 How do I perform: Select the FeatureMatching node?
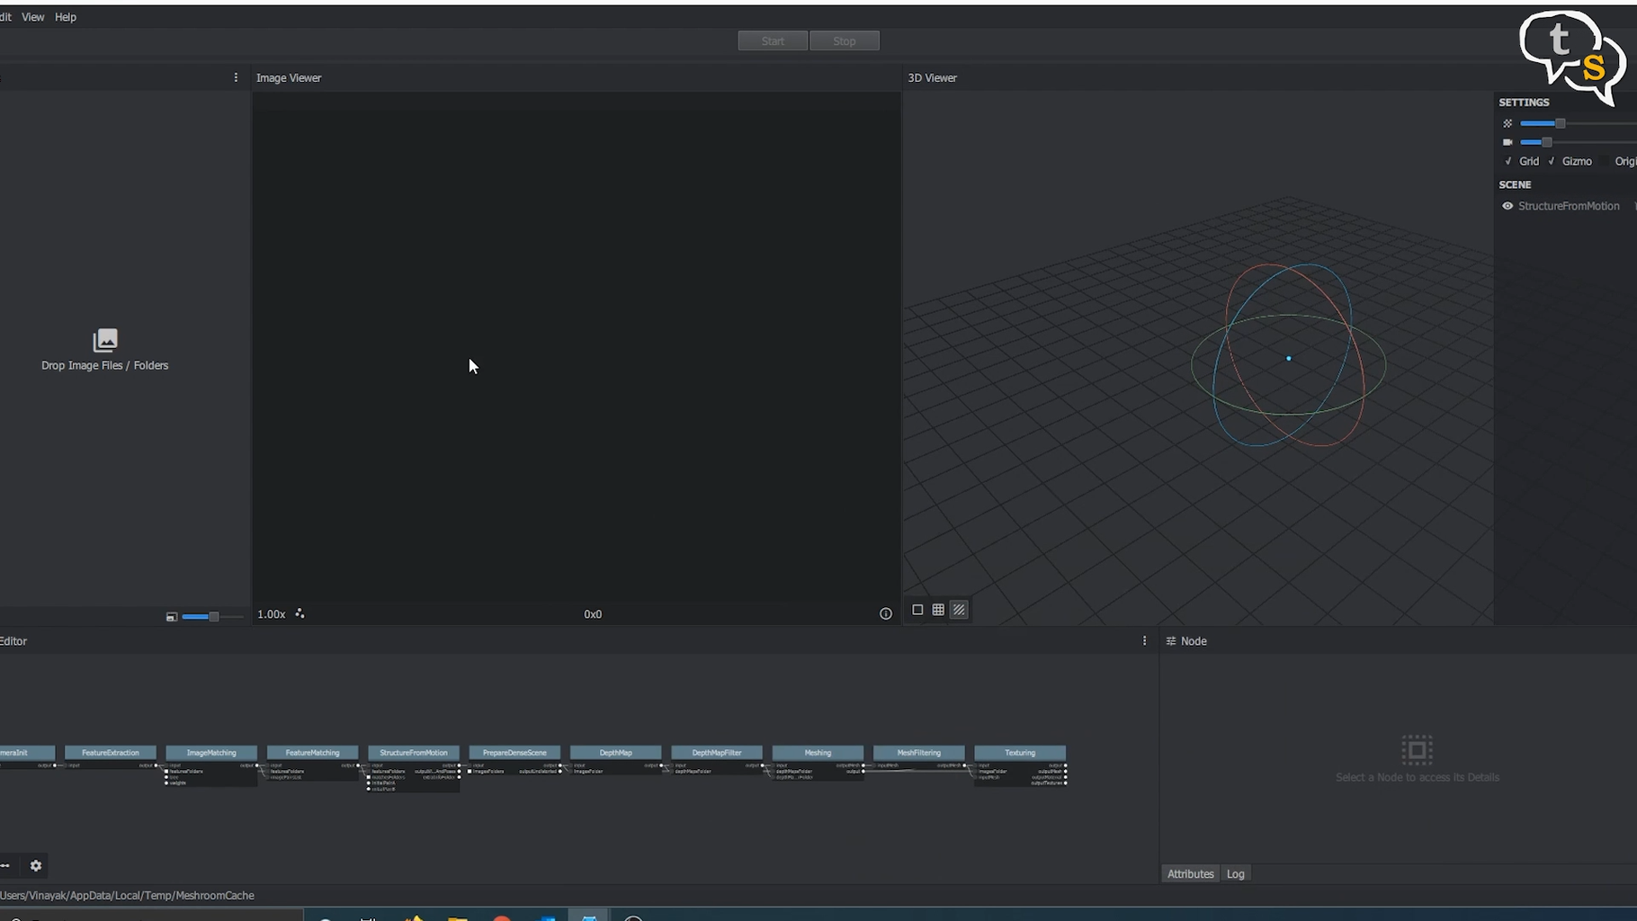[312, 753]
